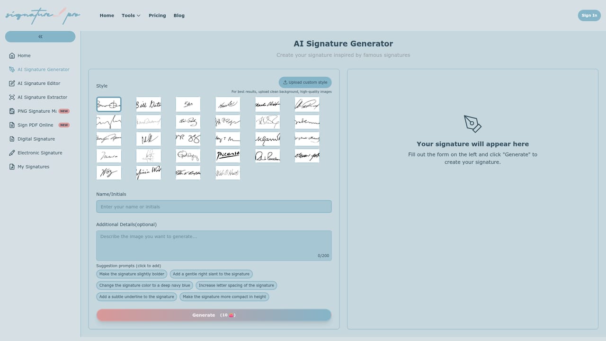Add 'Add a gentle right slant' prompt
This screenshot has height=341, width=606.
tap(211, 274)
